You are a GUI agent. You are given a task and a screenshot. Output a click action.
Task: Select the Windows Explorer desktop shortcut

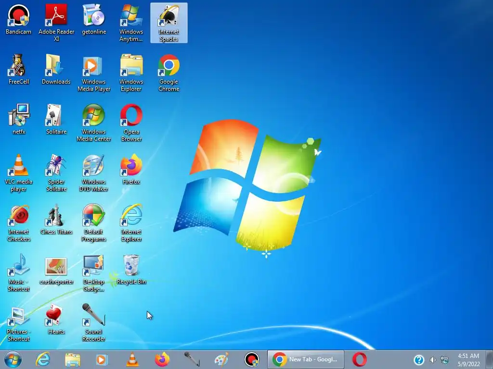pyautogui.click(x=131, y=73)
